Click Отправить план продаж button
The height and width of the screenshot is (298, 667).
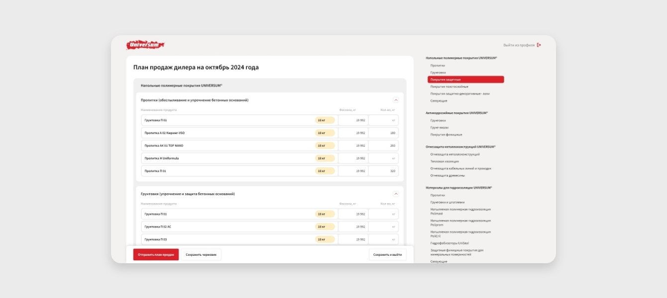click(x=156, y=254)
